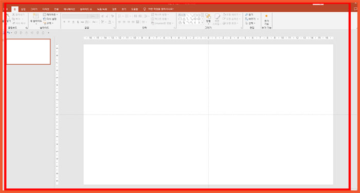This screenshot has width=360, height=193.
Task: Click the text highlight color button
Action: click(x=103, y=22)
